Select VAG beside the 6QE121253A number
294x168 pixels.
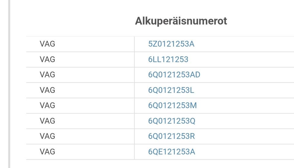click(x=47, y=152)
